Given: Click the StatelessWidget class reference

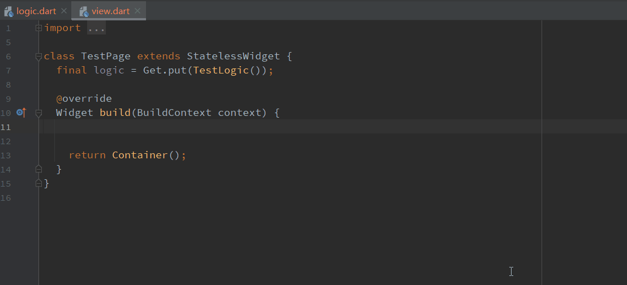Looking at the screenshot, I should [x=233, y=57].
